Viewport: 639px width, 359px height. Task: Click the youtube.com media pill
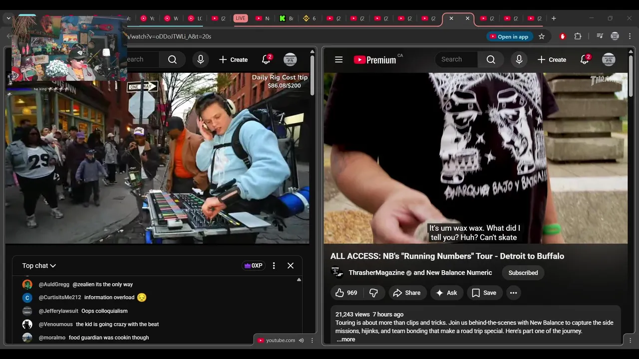(x=276, y=341)
